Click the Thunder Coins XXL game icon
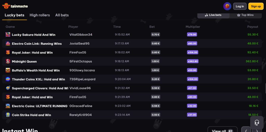 tap(8, 79)
